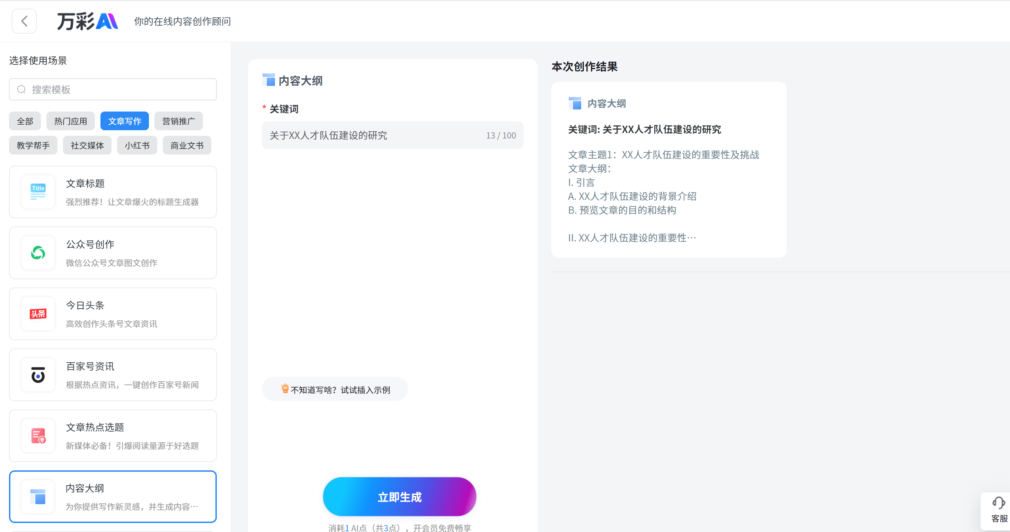The height and width of the screenshot is (532, 1010).
Task: Select the 小红书 category tab
Action: coord(137,145)
